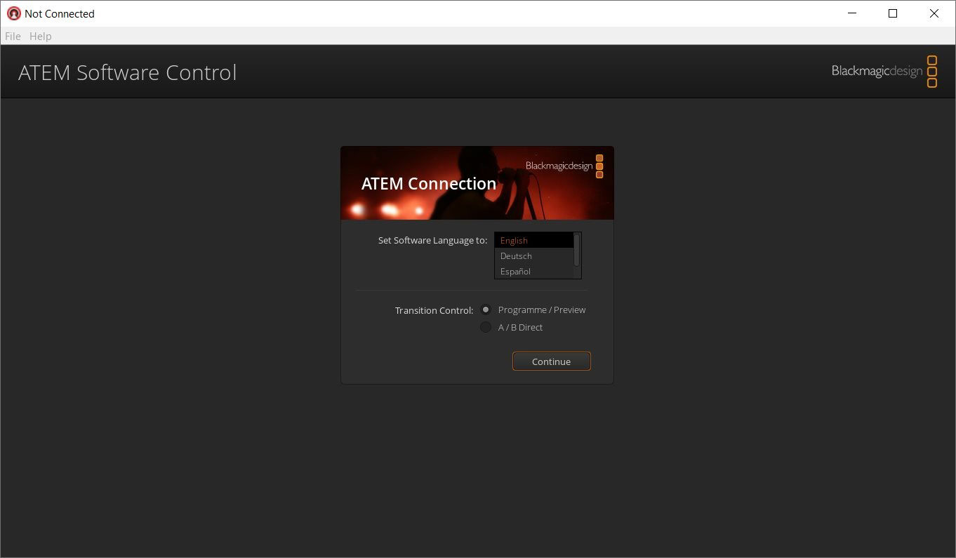Select the Programme / Preview radio button

[x=486, y=310]
